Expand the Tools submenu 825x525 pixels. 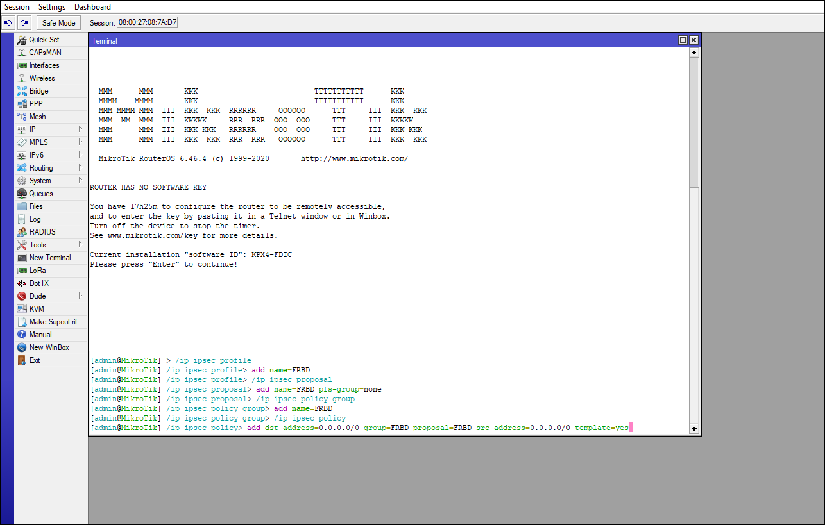tap(37, 244)
